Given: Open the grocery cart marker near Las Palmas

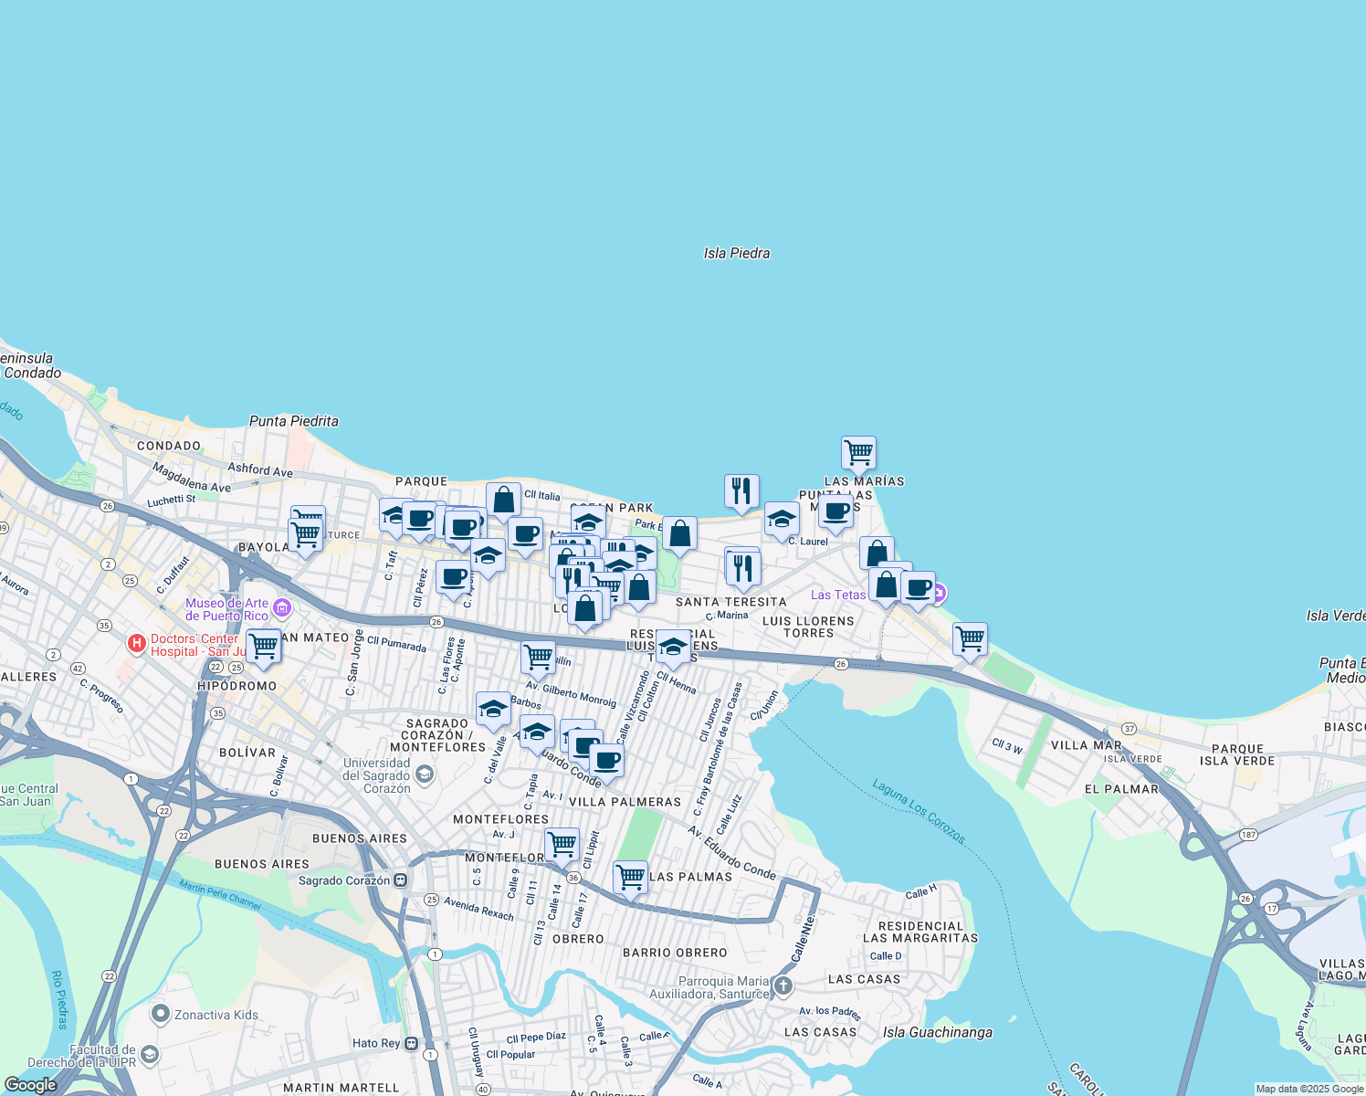Looking at the screenshot, I should coord(630,878).
